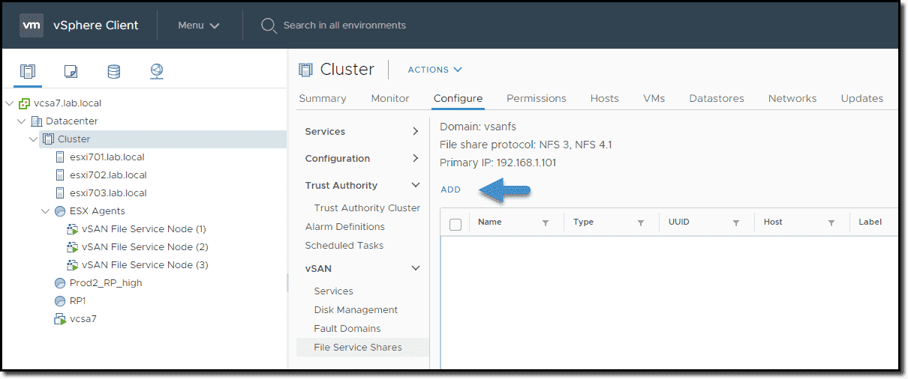Click the Search in all environments field
The width and height of the screenshot is (908, 379).
[344, 25]
